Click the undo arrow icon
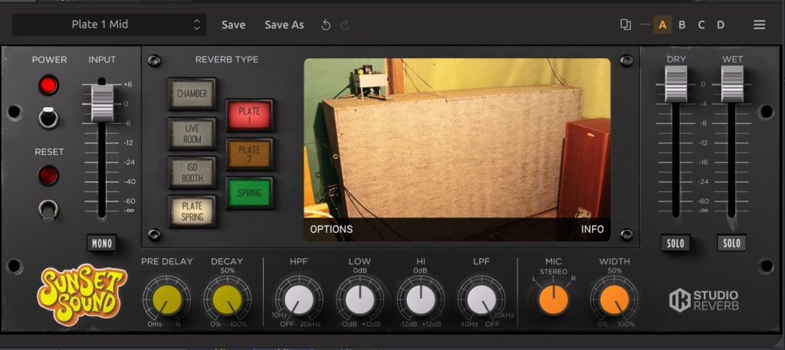Screen dimensions: 785x350 (x=326, y=25)
